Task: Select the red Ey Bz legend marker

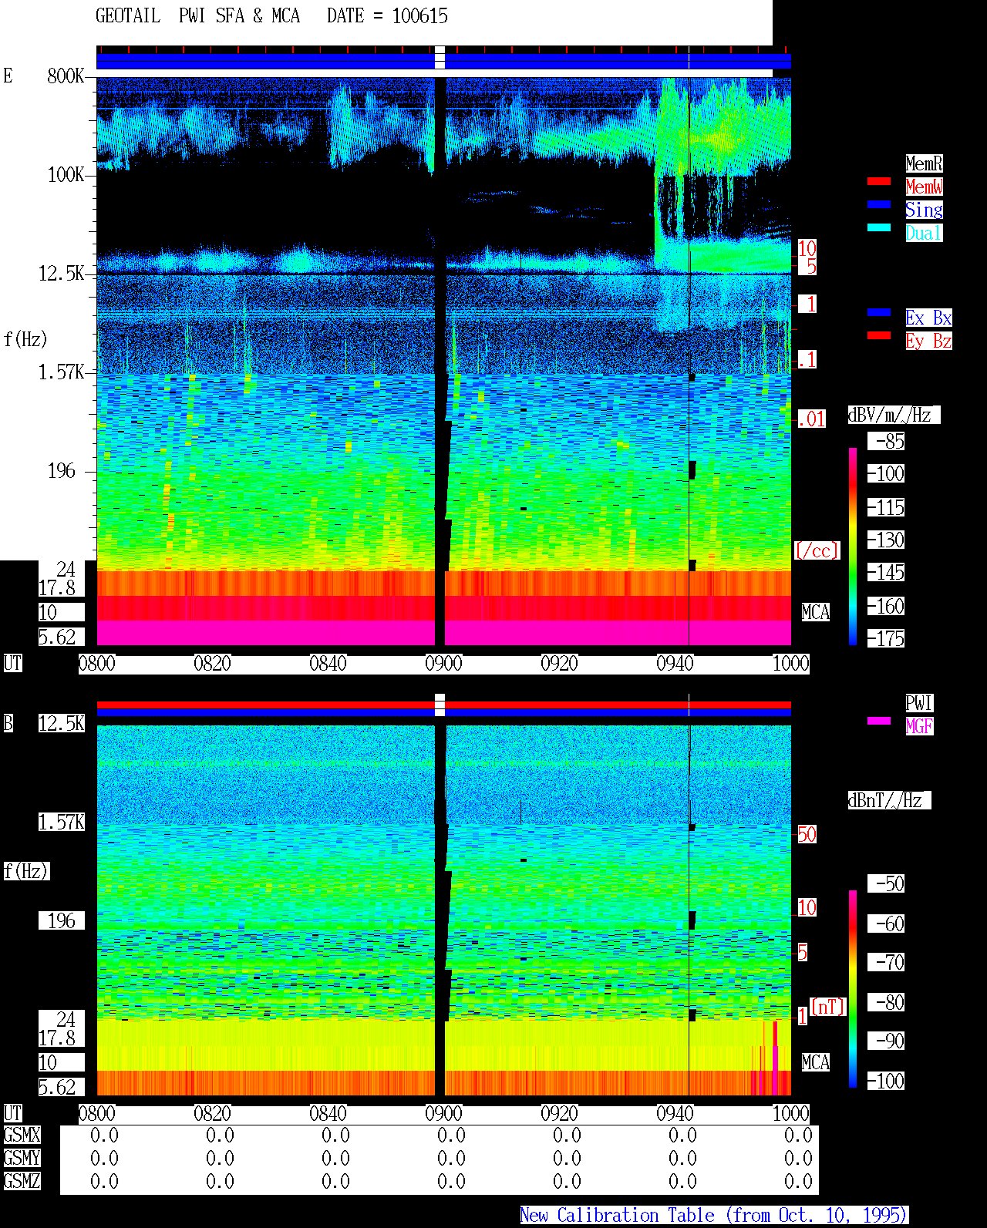Action: tap(879, 335)
